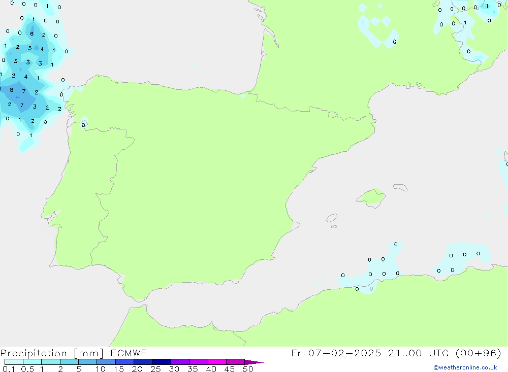Select the 5–10 mm light blue swatch
Viewport: 508px width, 372px height.
coord(88,362)
